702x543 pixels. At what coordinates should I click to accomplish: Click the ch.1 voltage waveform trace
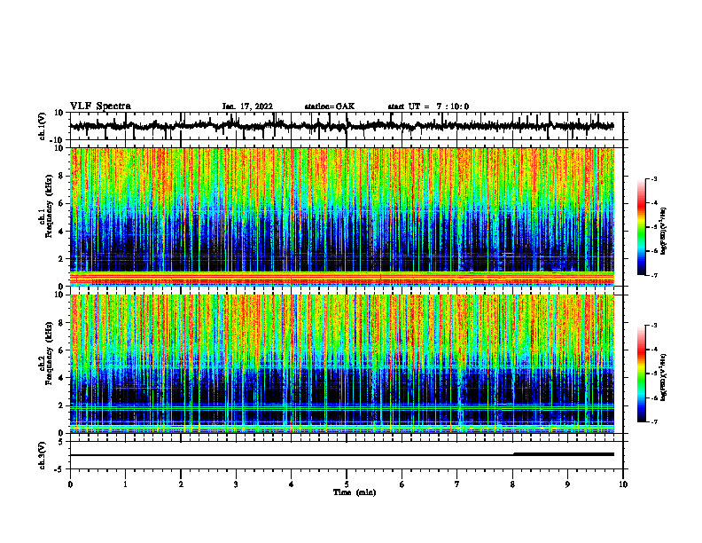click(x=341, y=126)
